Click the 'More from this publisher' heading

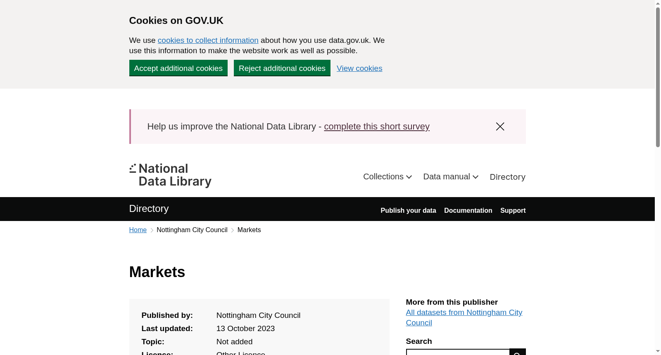[x=452, y=302]
